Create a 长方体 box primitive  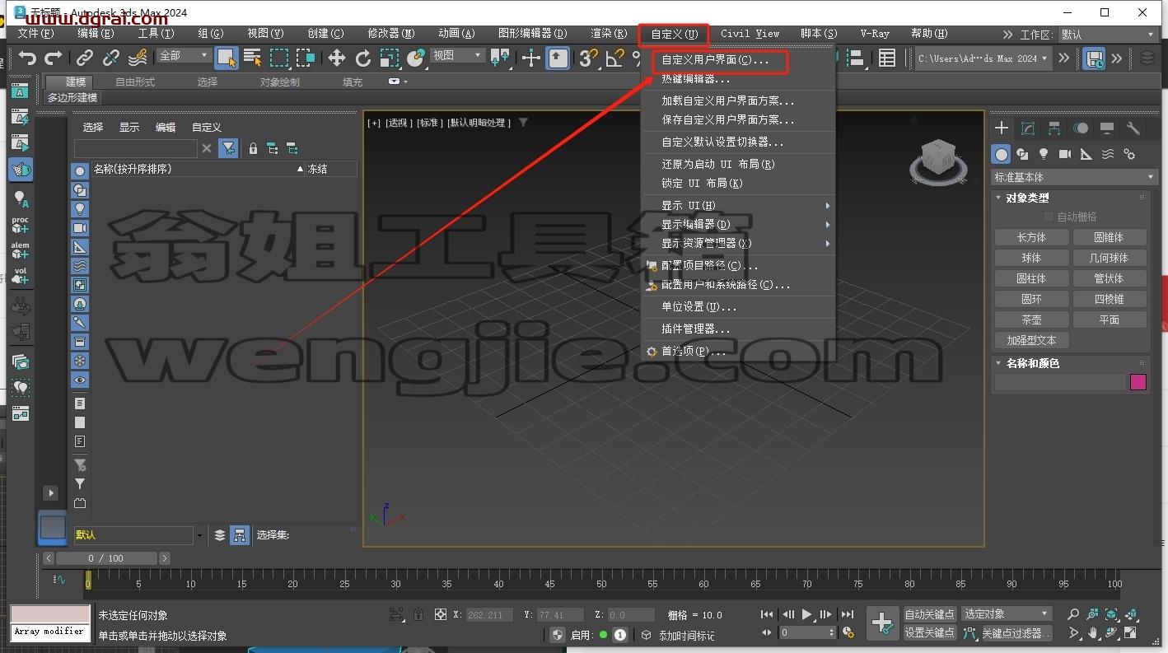[x=1031, y=237]
